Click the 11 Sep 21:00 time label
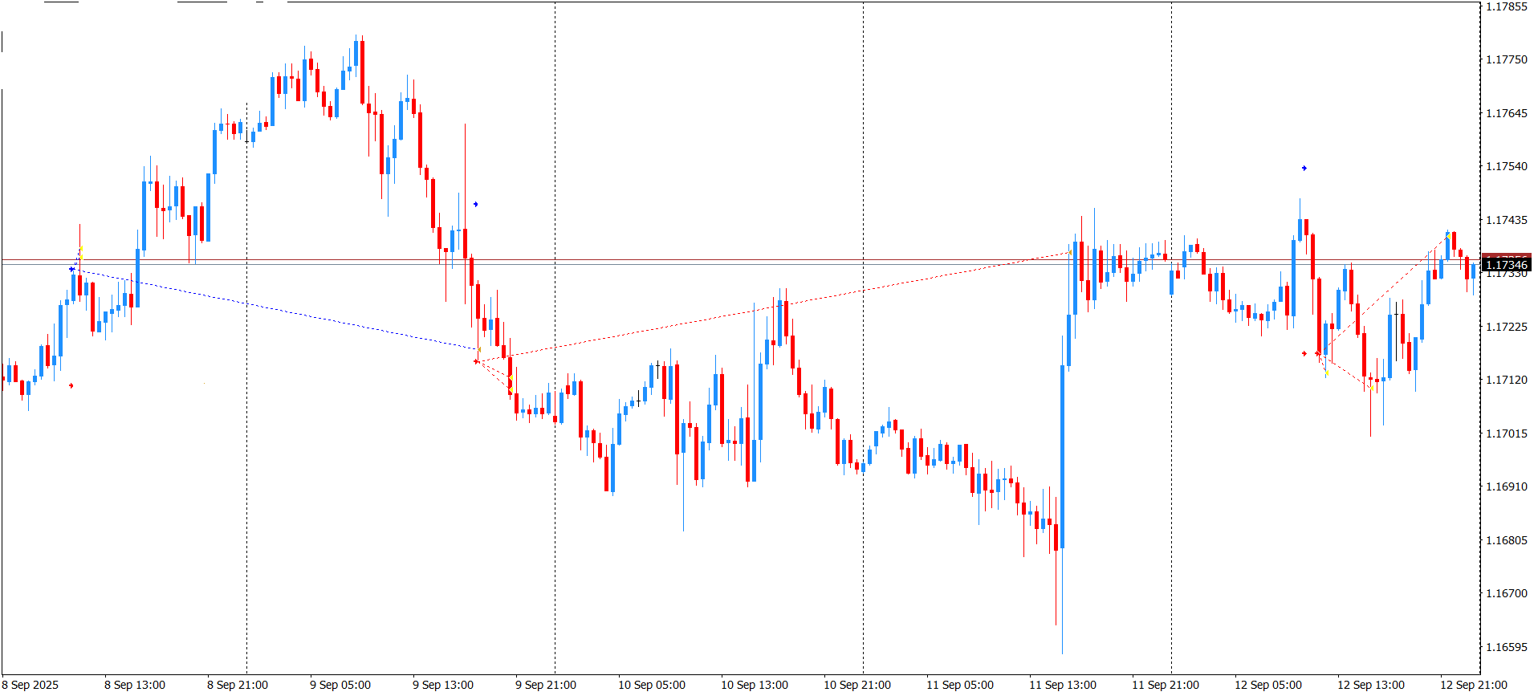The image size is (1538, 696). tap(1166, 685)
